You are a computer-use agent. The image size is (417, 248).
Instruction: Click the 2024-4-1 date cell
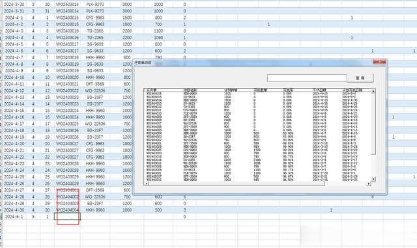pyautogui.click(x=14, y=18)
